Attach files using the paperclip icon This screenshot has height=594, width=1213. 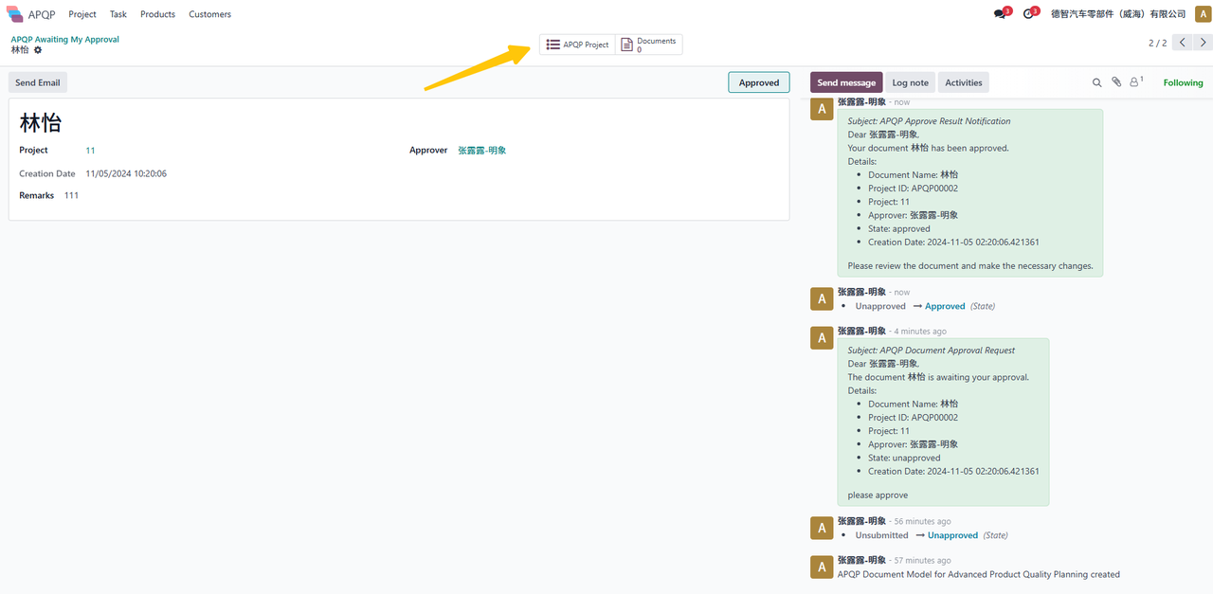click(1116, 82)
